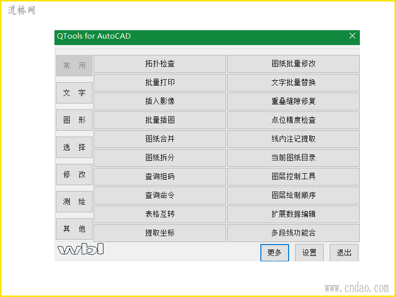Viewport: 396px width, 297px height.
Task: Switch to the 选择 category
Action: [x=74, y=147]
